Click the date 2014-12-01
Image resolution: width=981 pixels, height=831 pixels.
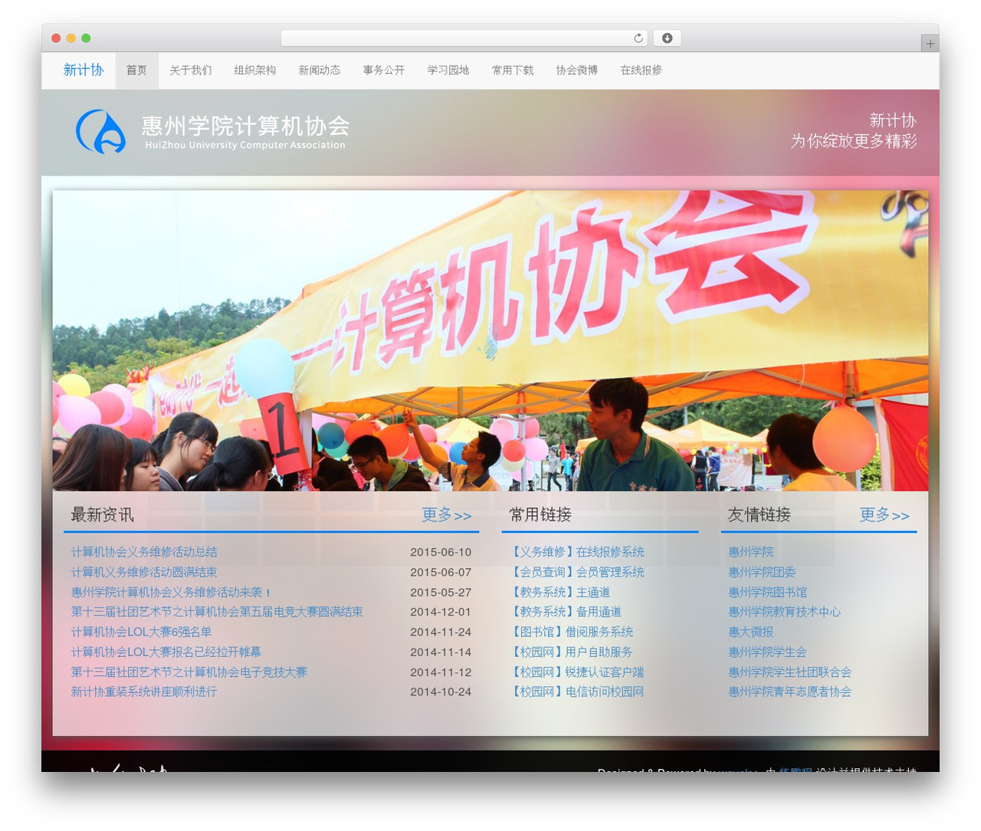441,612
